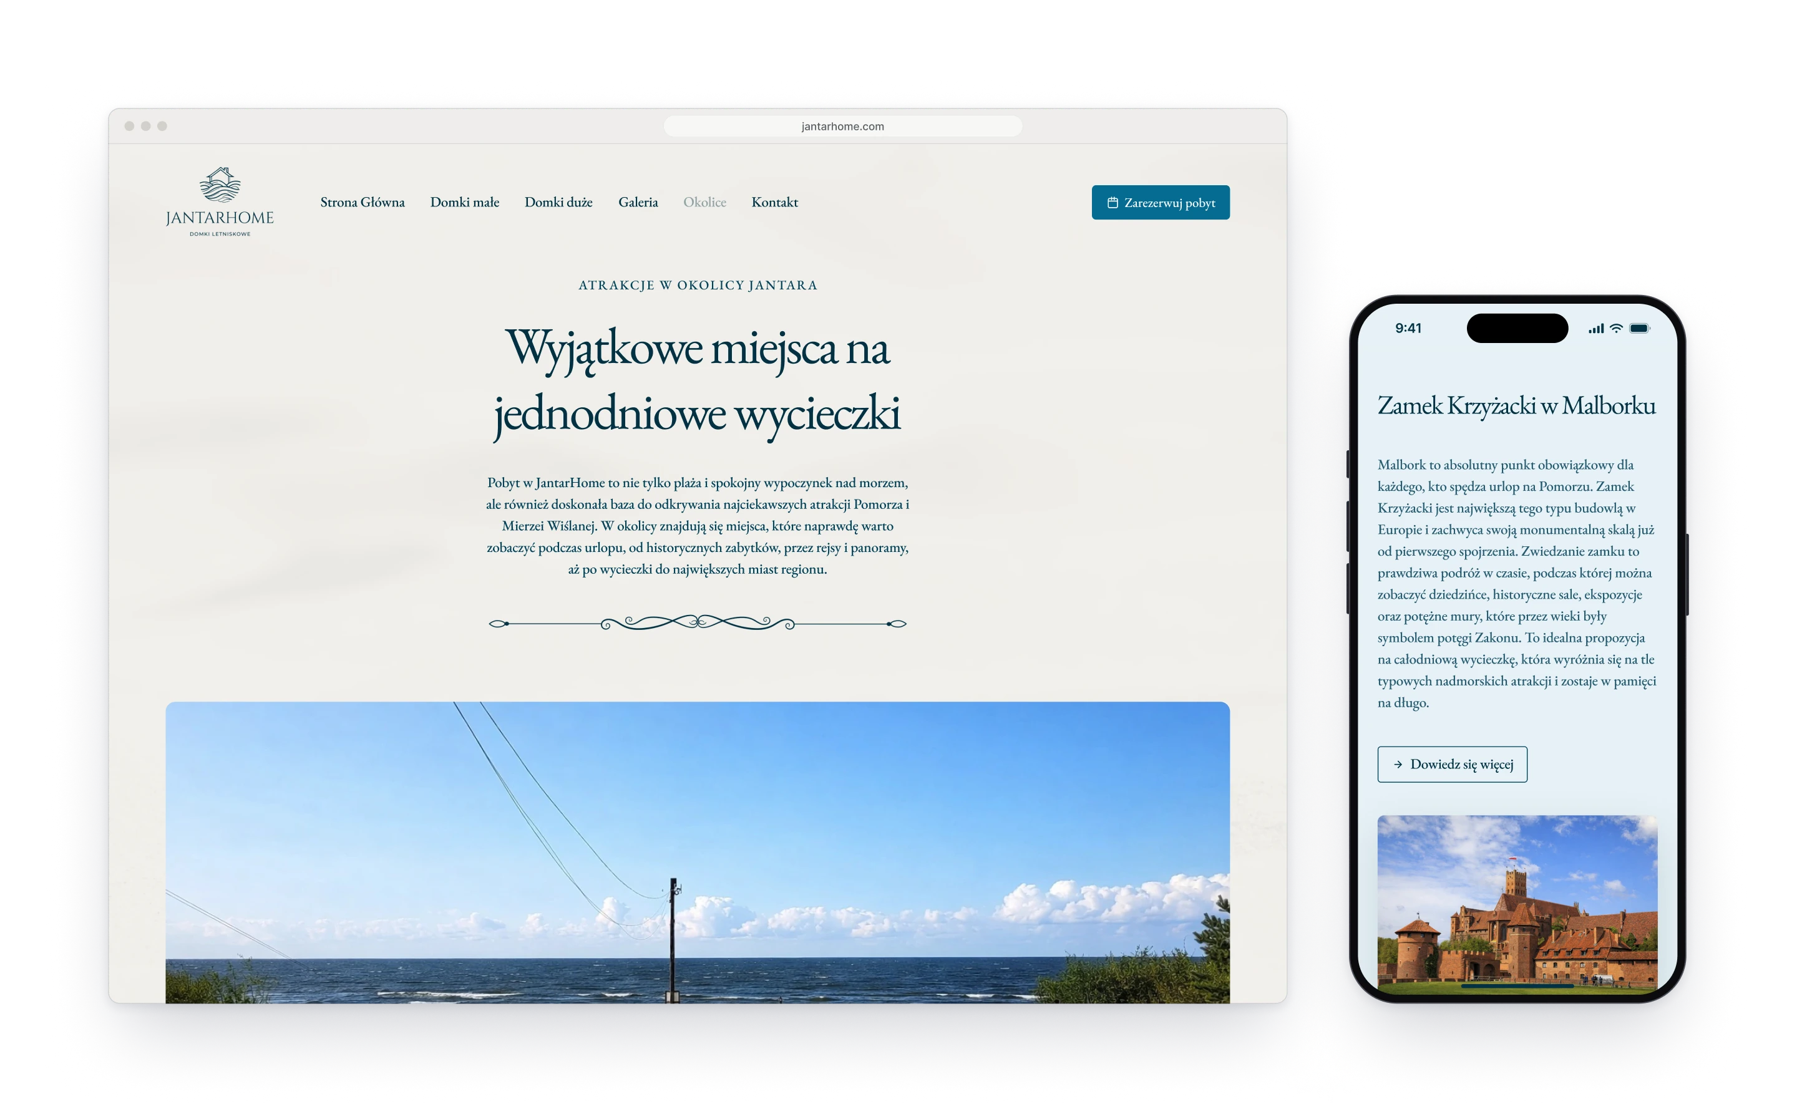This screenshot has width=1797, height=1112.
Task: Click the Zamek Krzyżacki w Malborku heading
Action: (x=1516, y=406)
